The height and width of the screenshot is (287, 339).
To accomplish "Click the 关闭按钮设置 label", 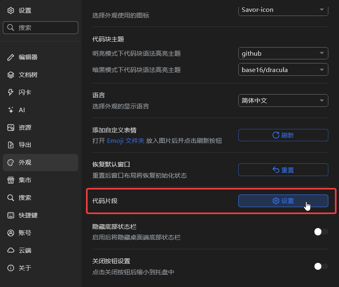I will (x=111, y=261).
